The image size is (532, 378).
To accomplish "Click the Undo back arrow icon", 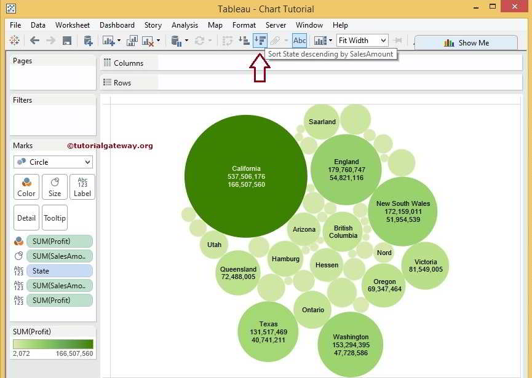I will [34, 41].
